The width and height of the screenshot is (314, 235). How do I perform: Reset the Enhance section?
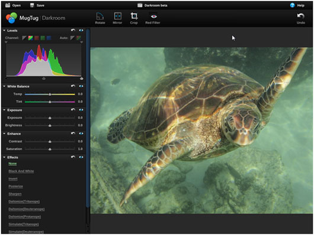coord(73,133)
